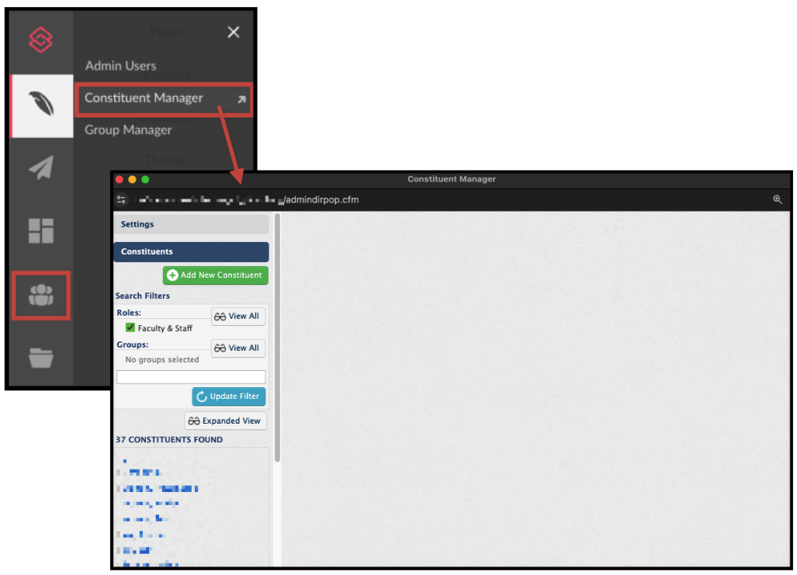Screen dimensions: 797x575
Task: Click View All button for Groups
Action: [238, 348]
